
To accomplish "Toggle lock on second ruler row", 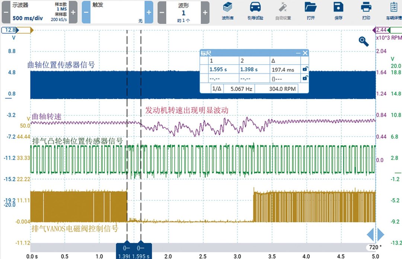I will tap(305, 78).
